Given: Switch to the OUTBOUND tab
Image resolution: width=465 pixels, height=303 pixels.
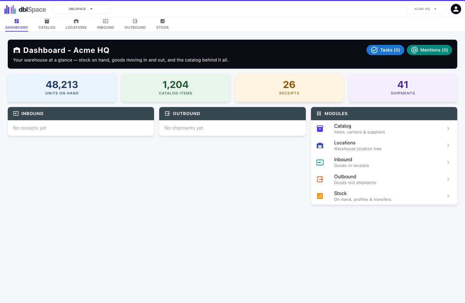Looking at the screenshot, I should tap(135, 24).
